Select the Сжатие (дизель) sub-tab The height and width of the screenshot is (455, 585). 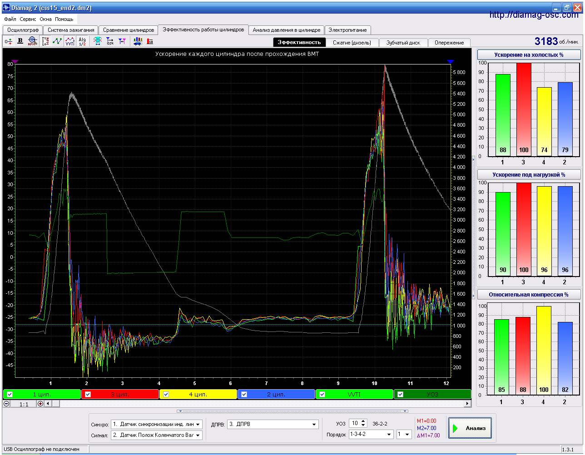(352, 42)
